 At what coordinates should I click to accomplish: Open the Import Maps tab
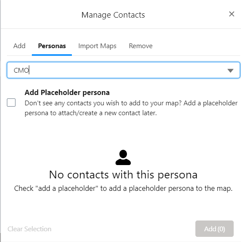click(97, 46)
